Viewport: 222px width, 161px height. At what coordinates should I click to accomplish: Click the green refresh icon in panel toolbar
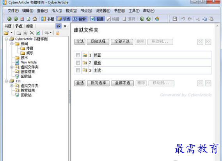coord(38,33)
